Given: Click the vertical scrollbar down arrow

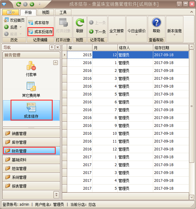Looking at the screenshot, I should point(191,197).
